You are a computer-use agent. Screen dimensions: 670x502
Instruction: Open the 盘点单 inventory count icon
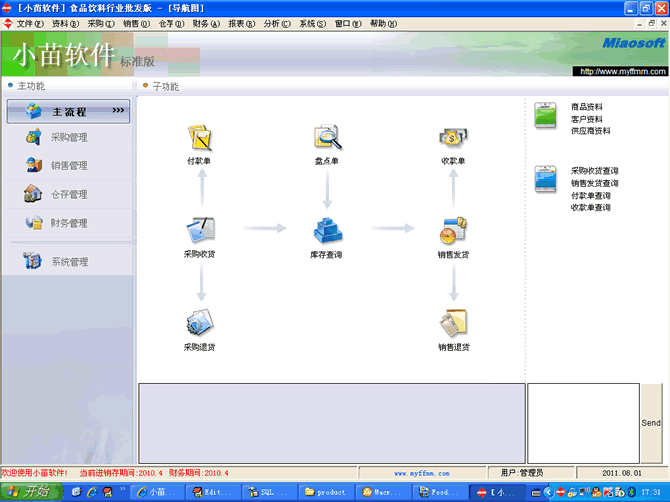[328, 137]
